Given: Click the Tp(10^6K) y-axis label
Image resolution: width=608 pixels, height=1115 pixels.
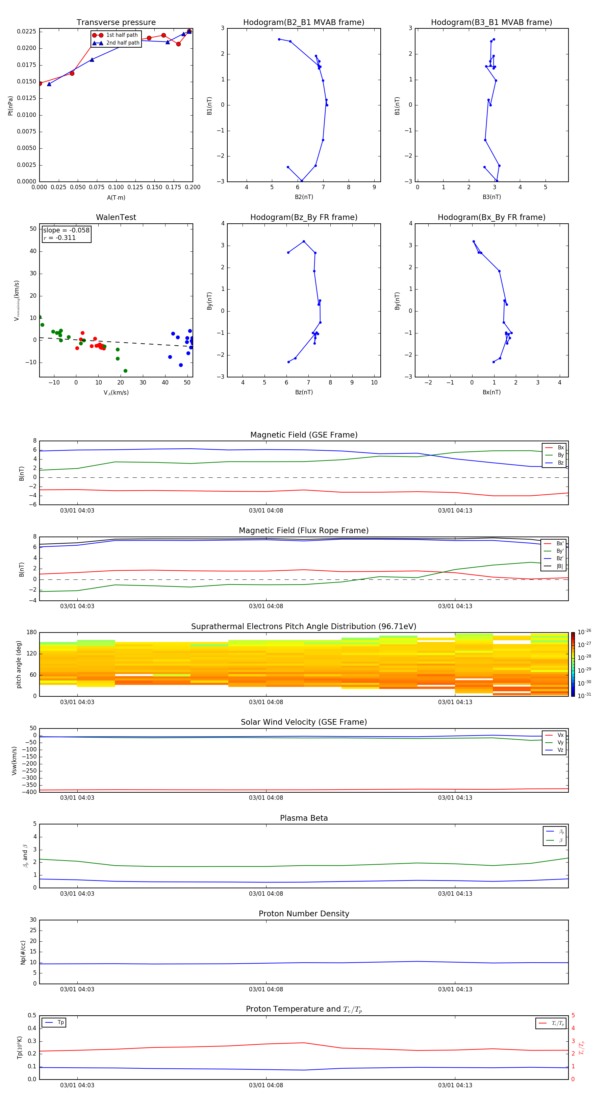Looking at the screenshot, I should [x=20, y=1047].
